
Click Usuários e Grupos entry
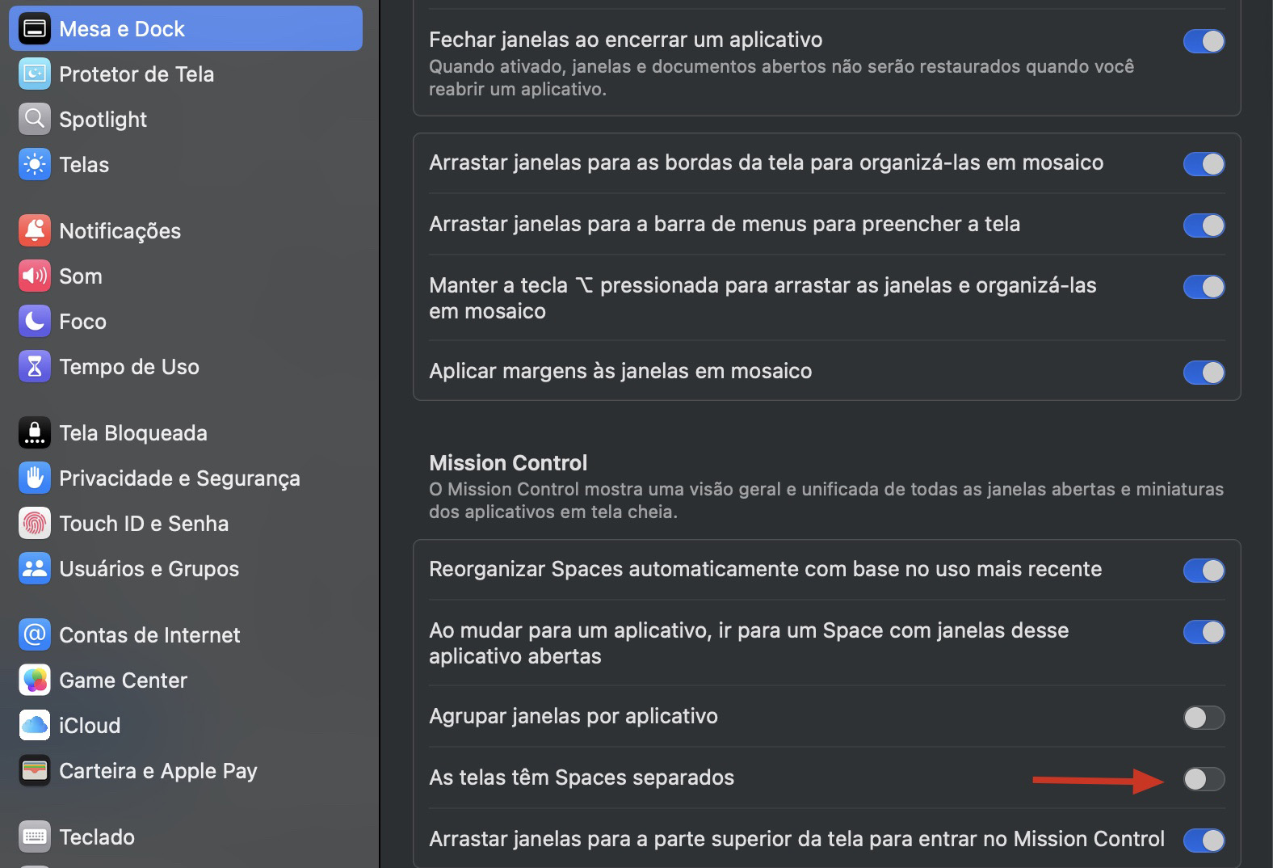(150, 568)
